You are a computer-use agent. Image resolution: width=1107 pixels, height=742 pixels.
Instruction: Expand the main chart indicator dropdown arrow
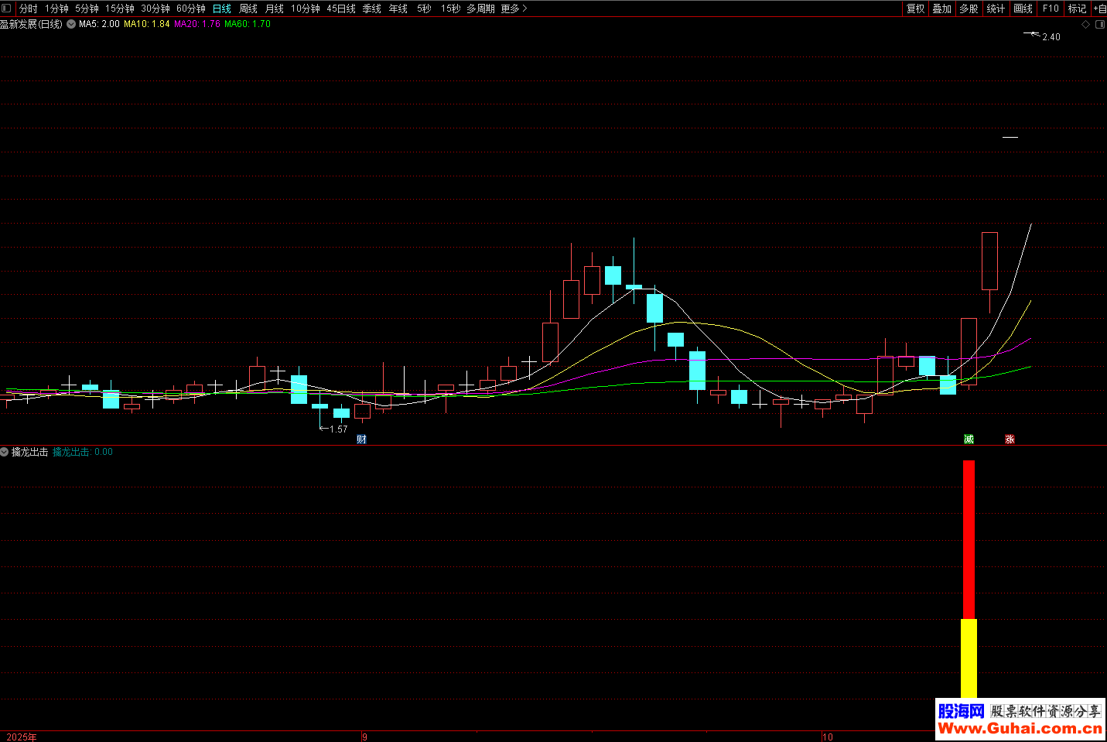click(71, 25)
